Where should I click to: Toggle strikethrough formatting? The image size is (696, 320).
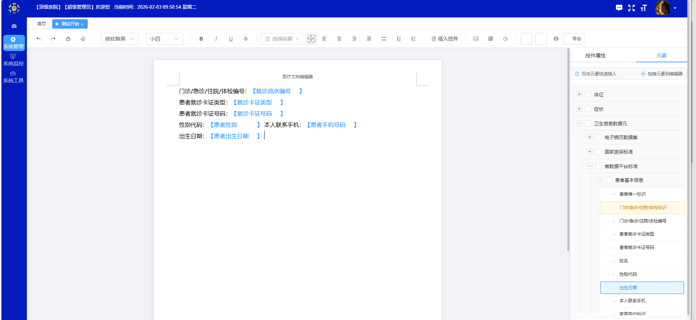(x=246, y=39)
